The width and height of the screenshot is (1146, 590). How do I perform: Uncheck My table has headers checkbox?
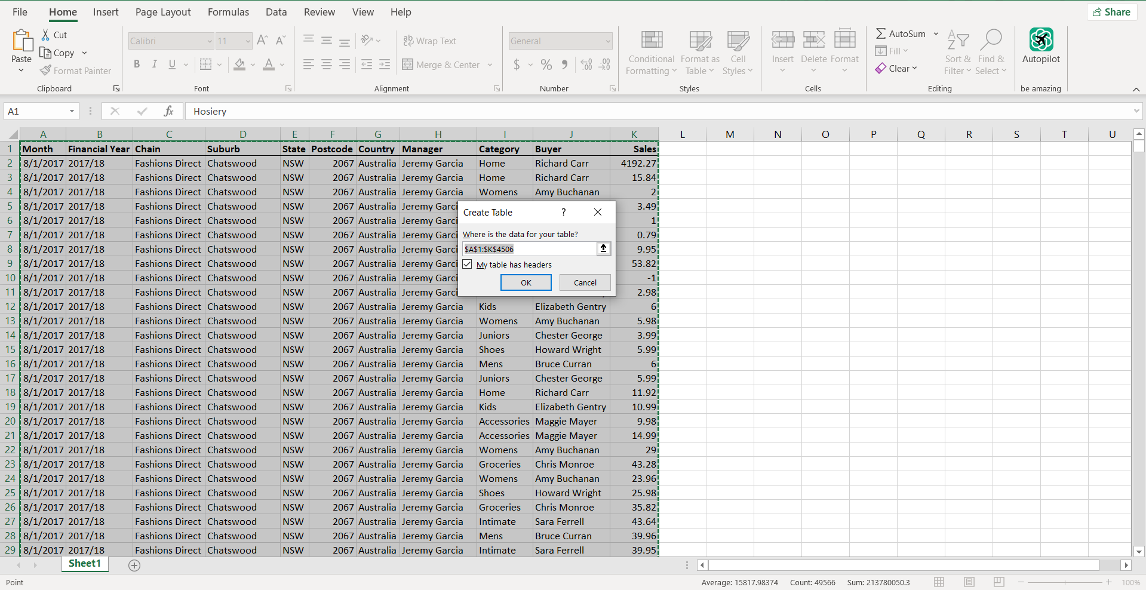coord(467,264)
